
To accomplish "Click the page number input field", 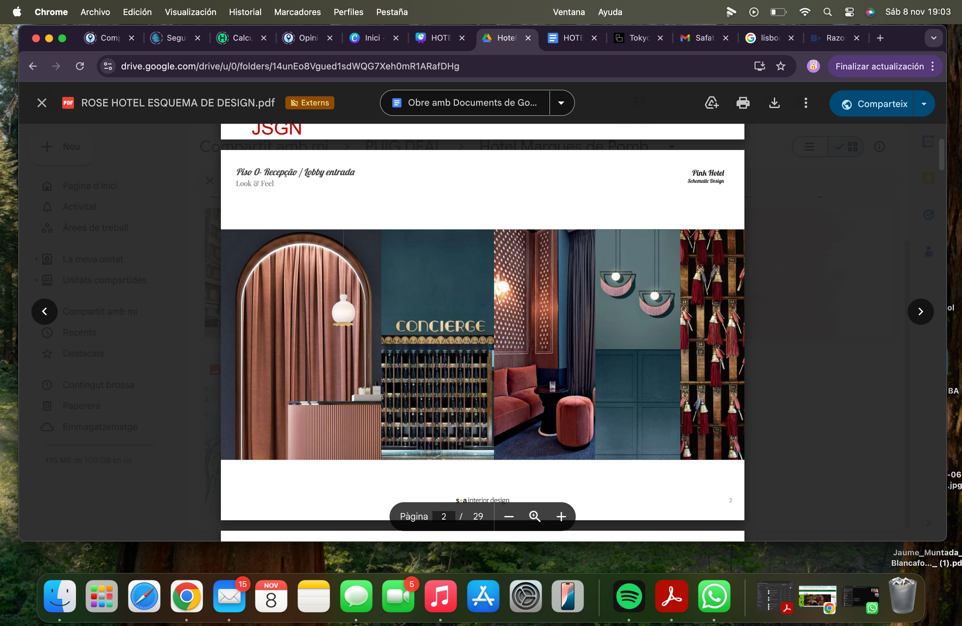I will pyautogui.click(x=444, y=516).
